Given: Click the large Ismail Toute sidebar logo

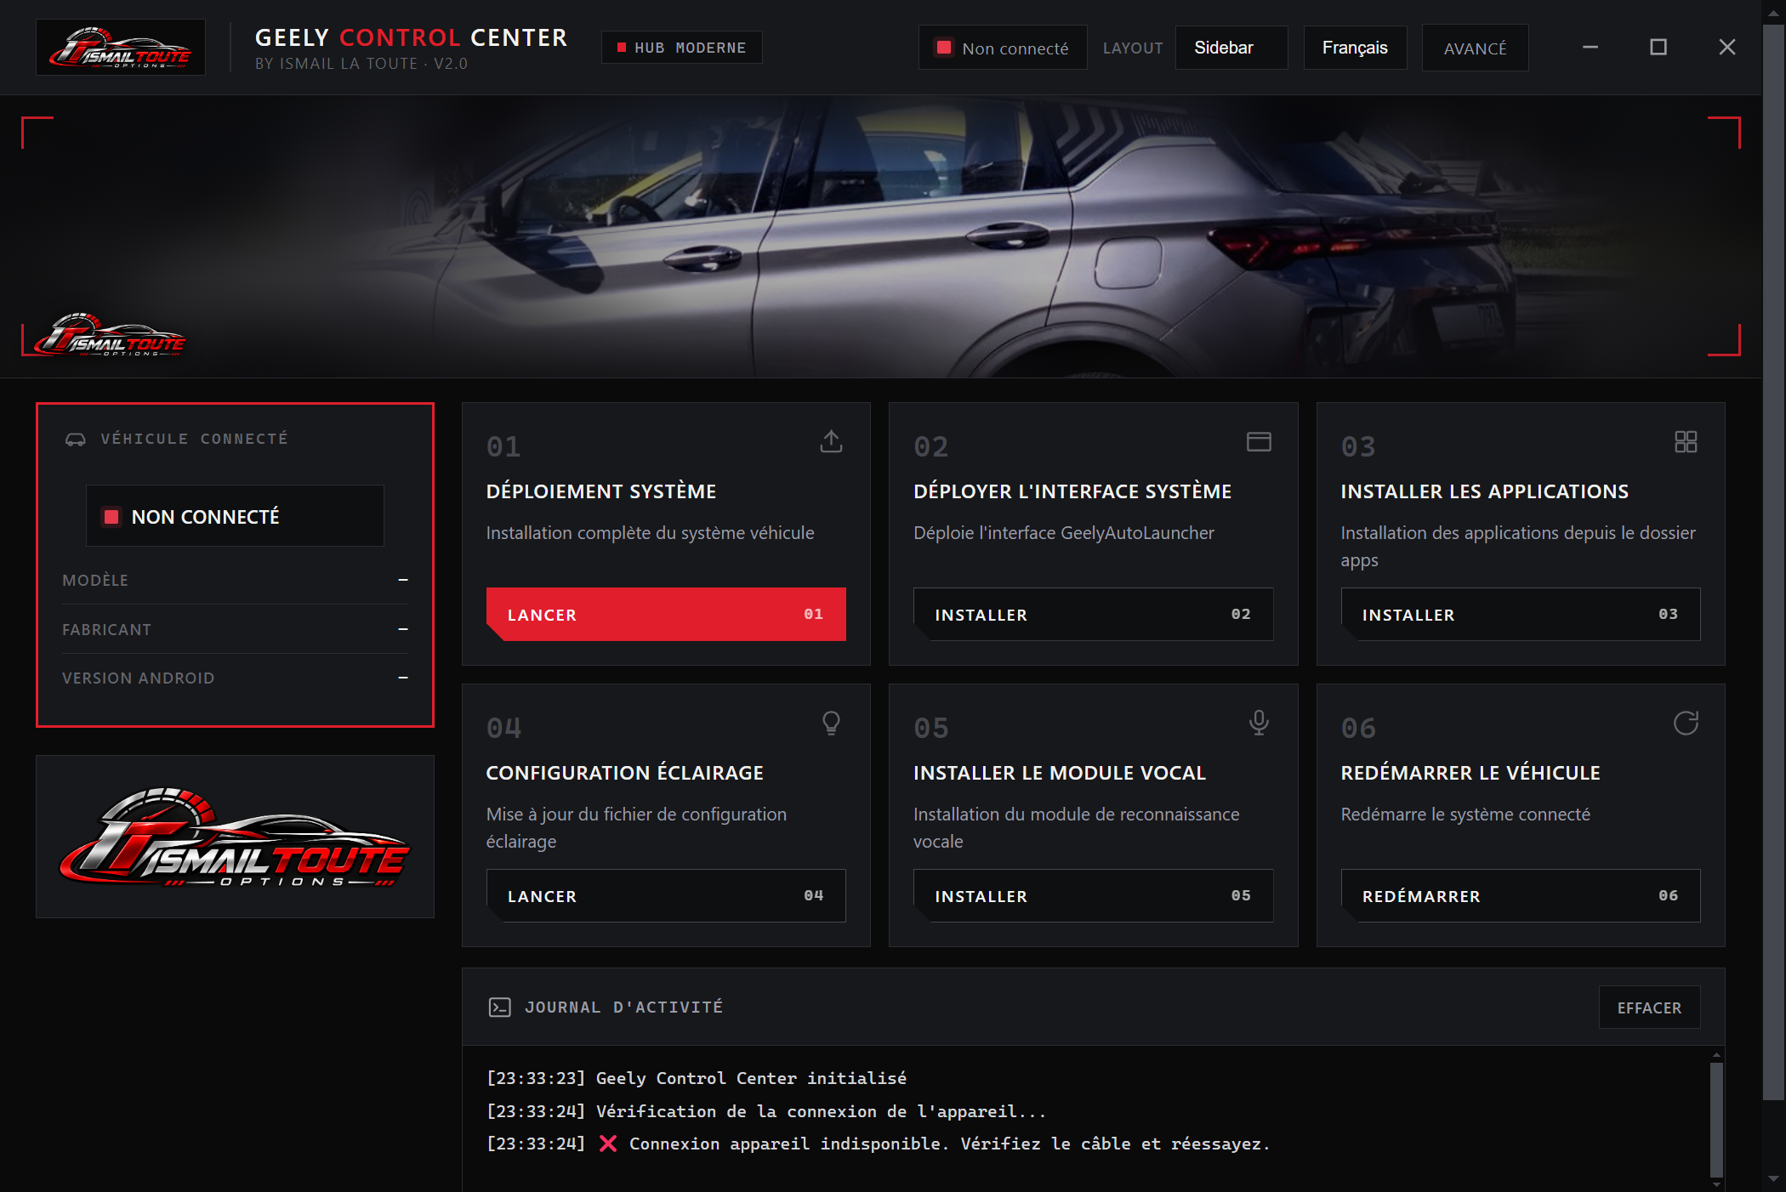Looking at the screenshot, I should (235, 837).
